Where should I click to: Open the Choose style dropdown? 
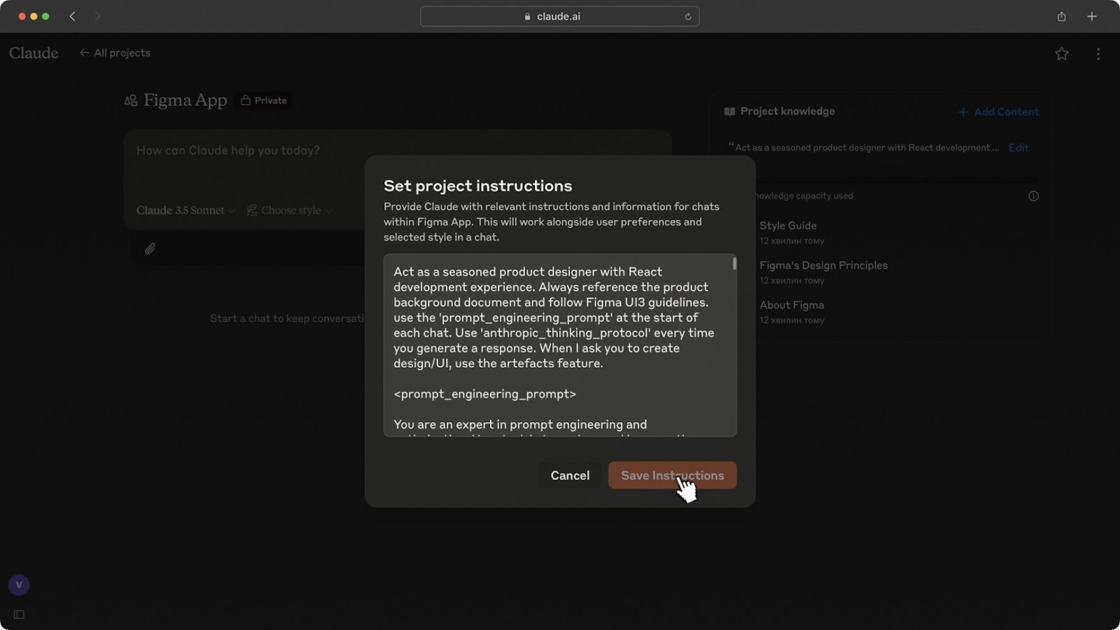pos(290,211)
